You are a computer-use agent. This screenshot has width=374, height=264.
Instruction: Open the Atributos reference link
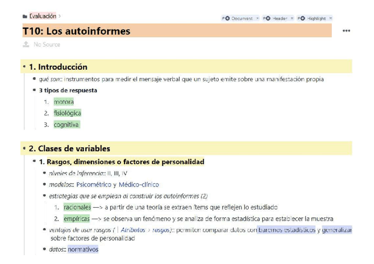pos(133,230)
